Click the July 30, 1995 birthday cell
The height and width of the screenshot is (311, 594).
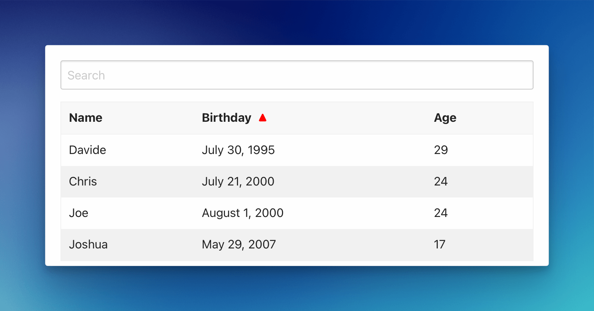point(238,150)
